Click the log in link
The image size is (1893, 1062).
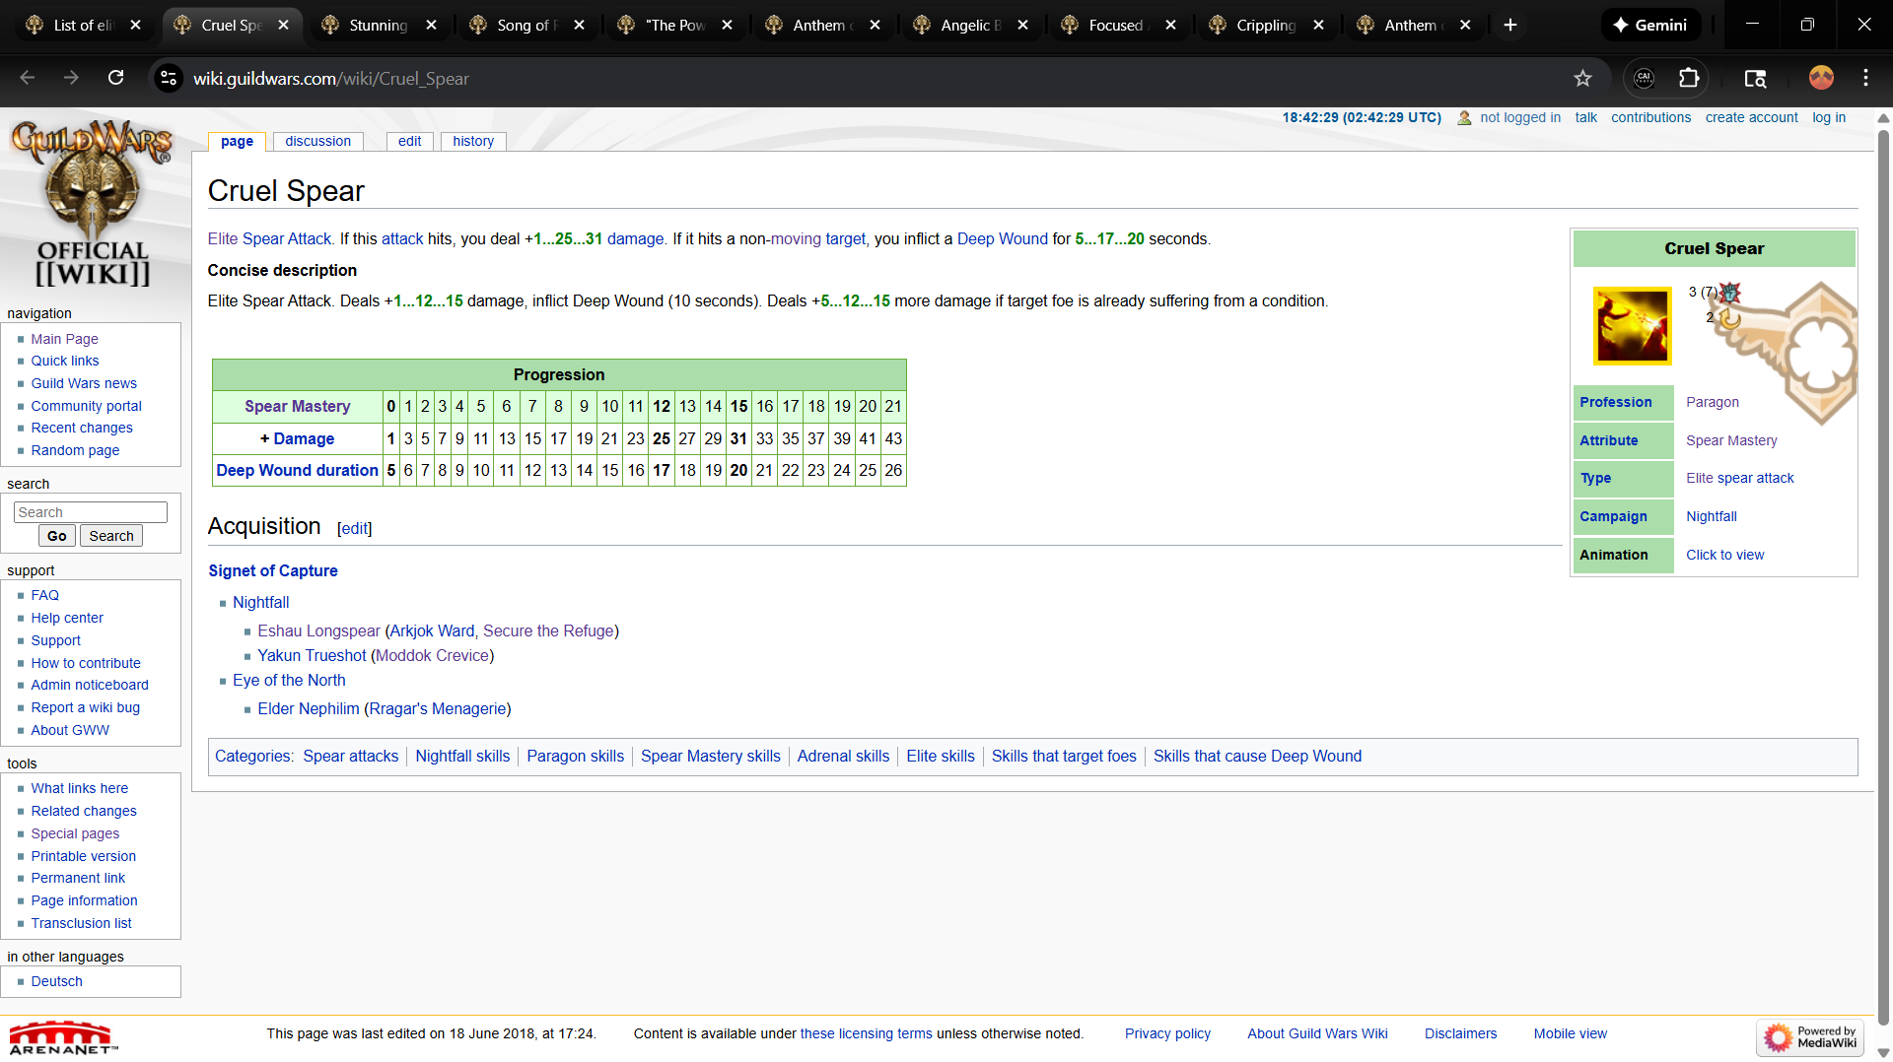coord(1829,117)
